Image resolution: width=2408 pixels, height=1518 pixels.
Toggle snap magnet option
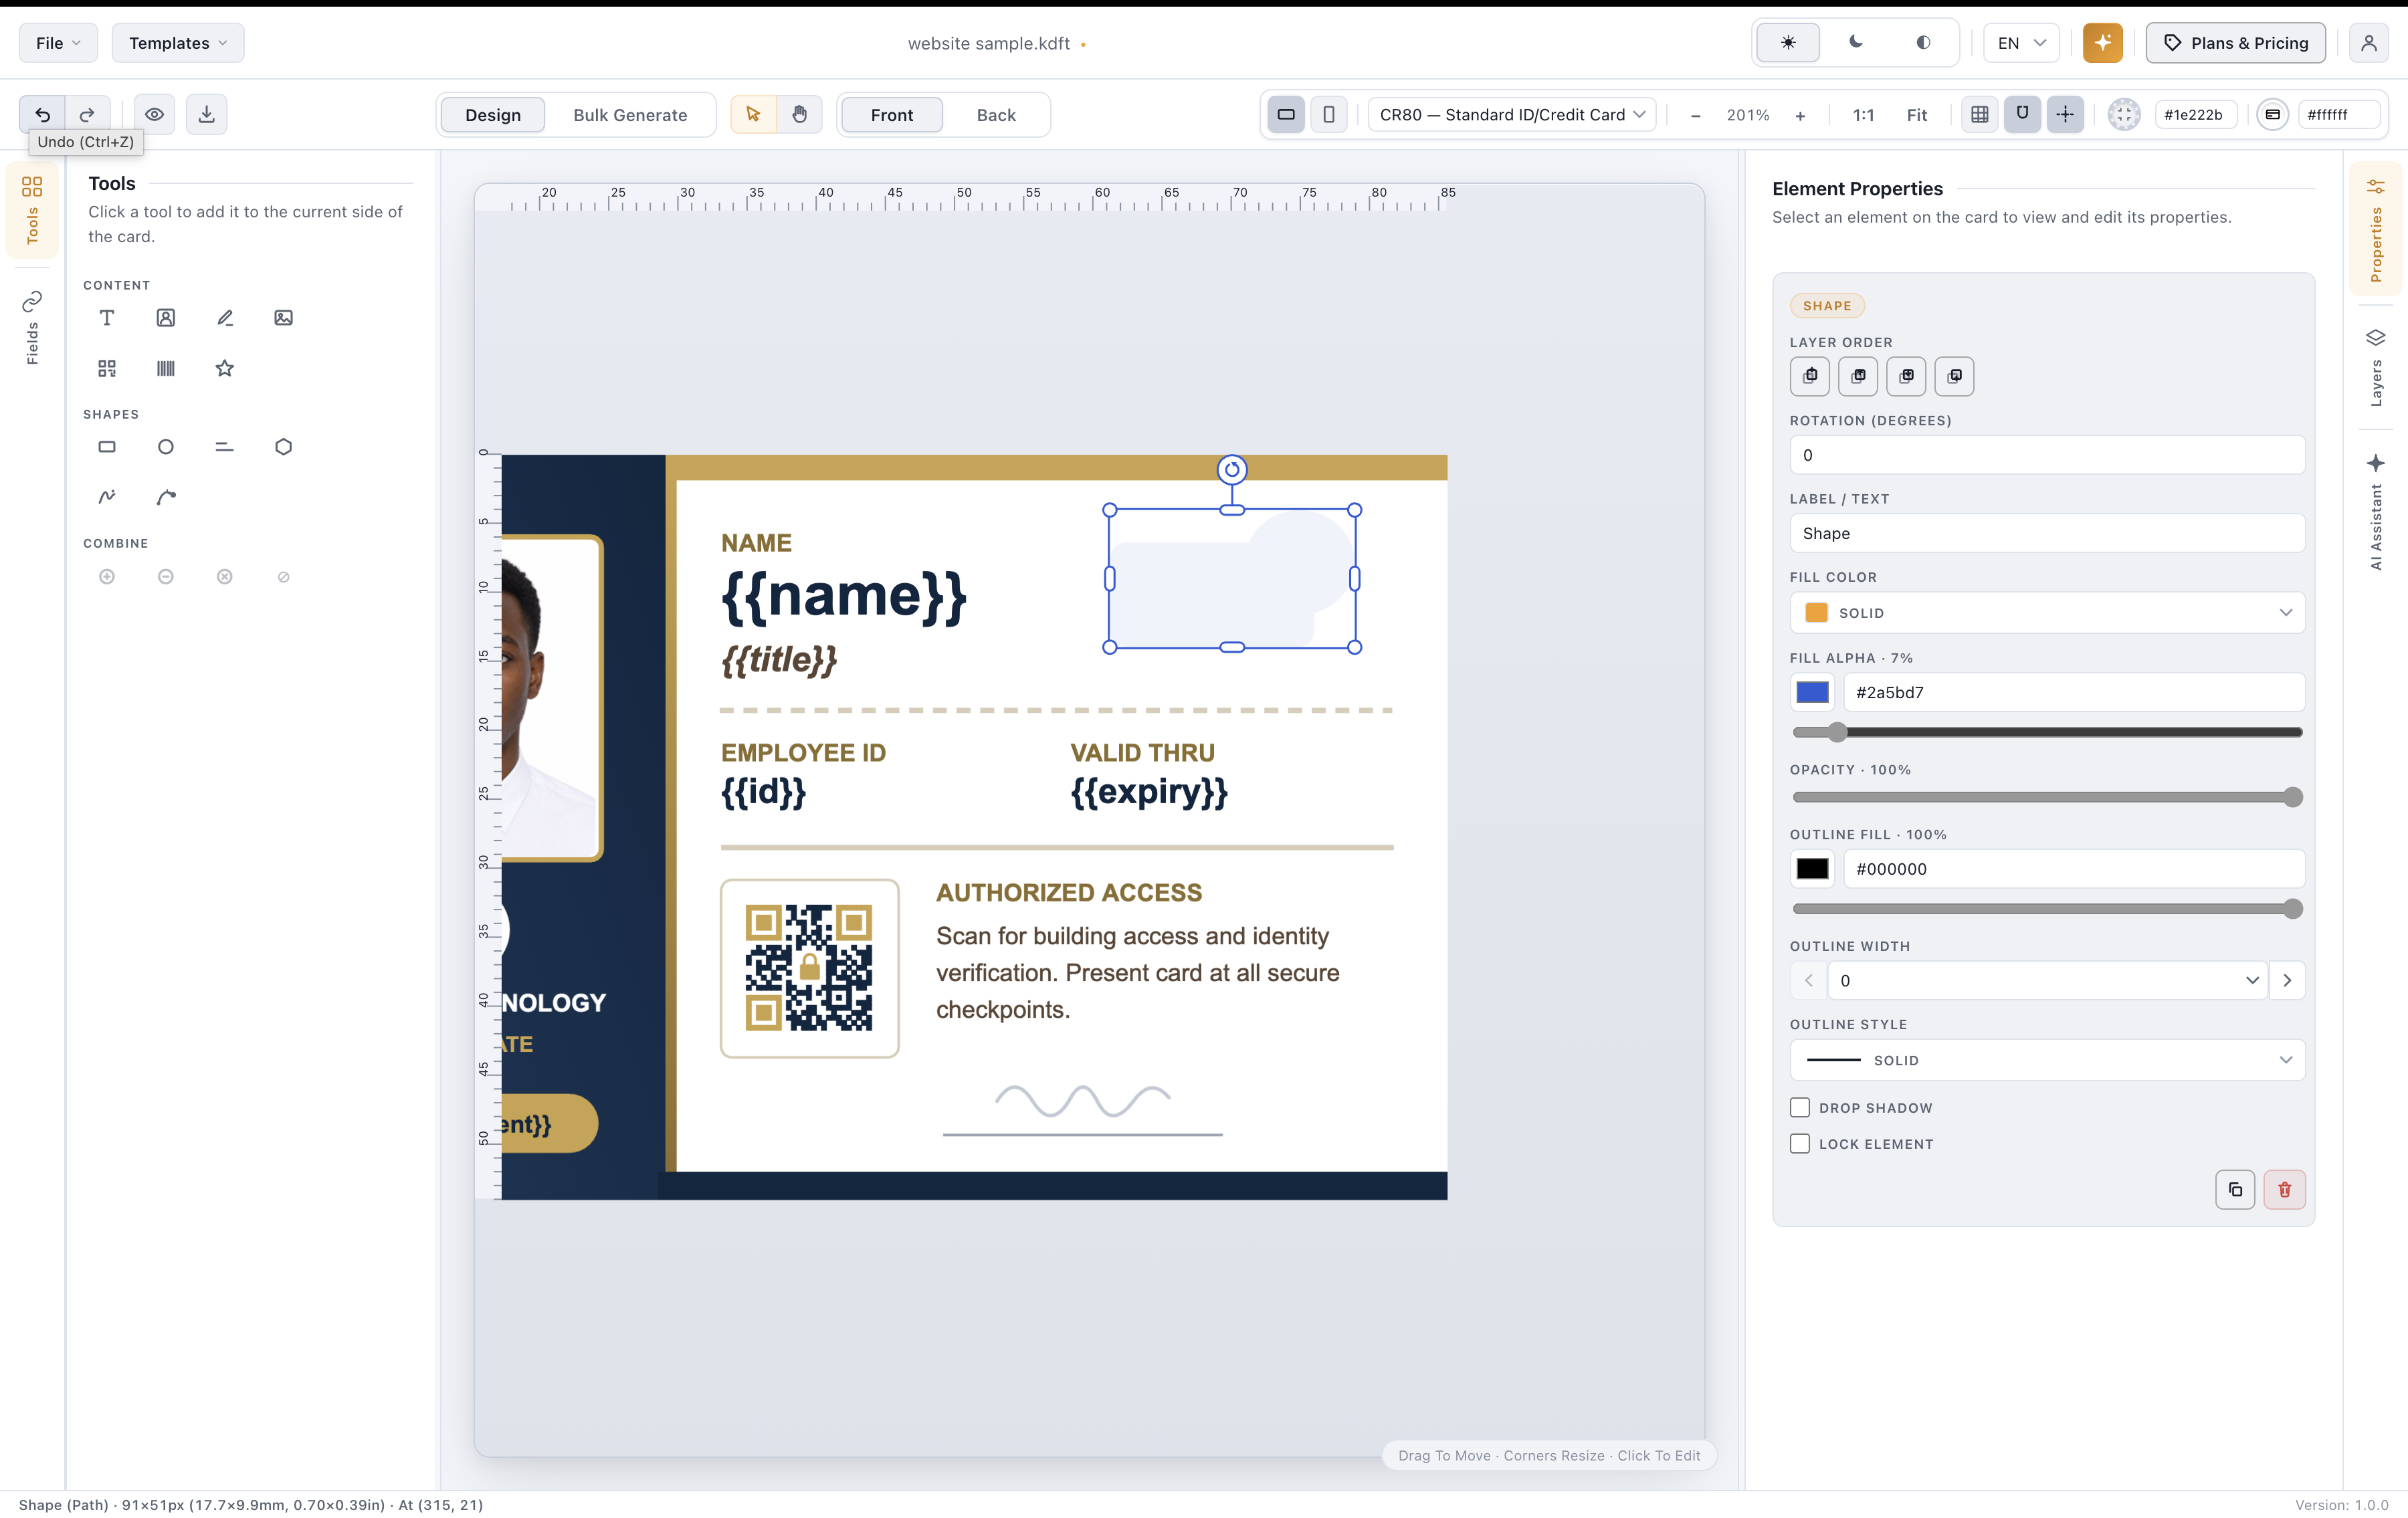point(2022,114)
